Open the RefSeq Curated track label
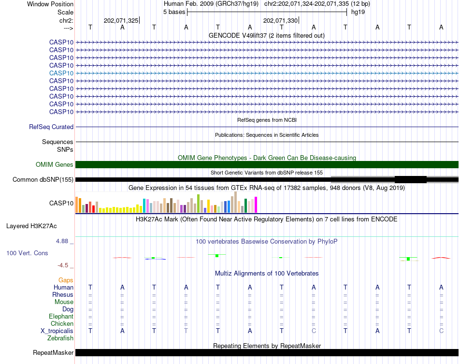The height and width of the screenshot is (364, 459). tap(51, 127)
